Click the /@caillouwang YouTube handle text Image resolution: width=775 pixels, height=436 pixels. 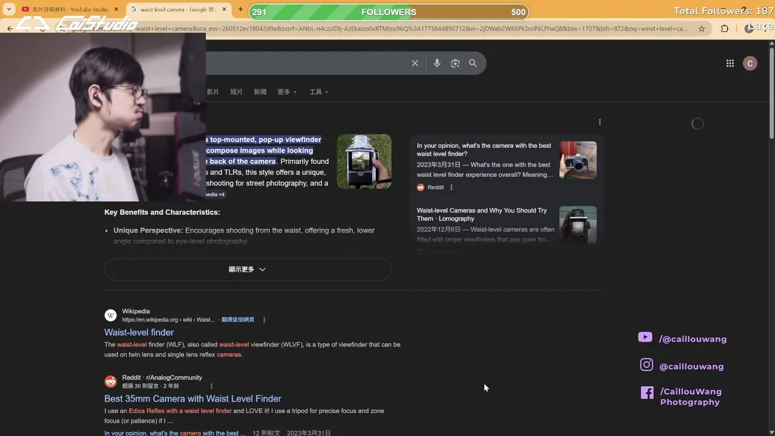click(x=693, y=339)
